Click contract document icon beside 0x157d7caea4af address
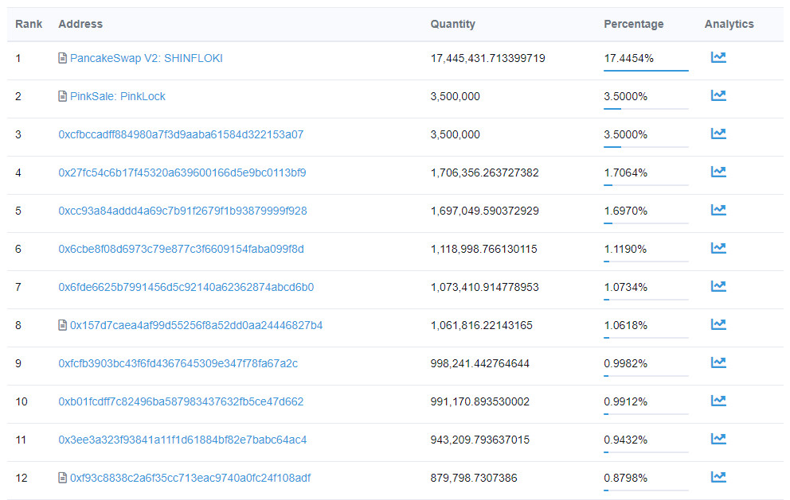Viewport: 790px width, 500px height. [x=62, y=325]
